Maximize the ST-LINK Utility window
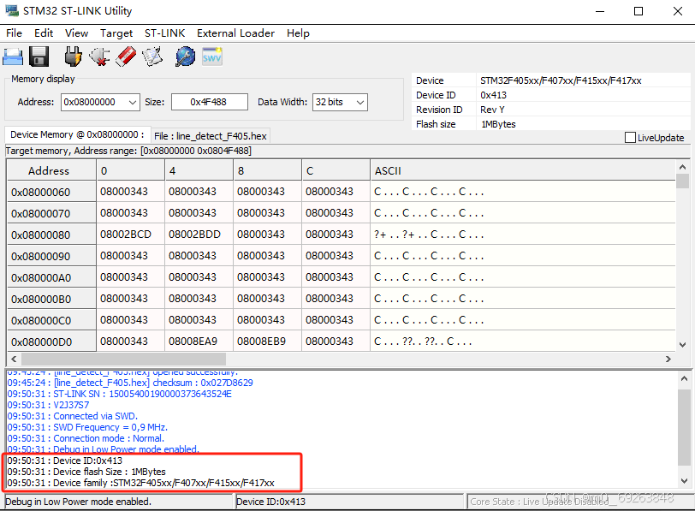The height and width of the screenshot is (511, 695). click(639, 11)
